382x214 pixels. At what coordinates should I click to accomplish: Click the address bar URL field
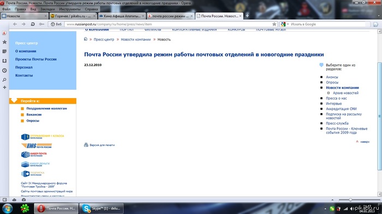(x=168, y=24)
